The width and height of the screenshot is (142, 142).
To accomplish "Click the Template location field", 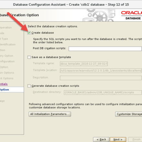I will [101, 71].
